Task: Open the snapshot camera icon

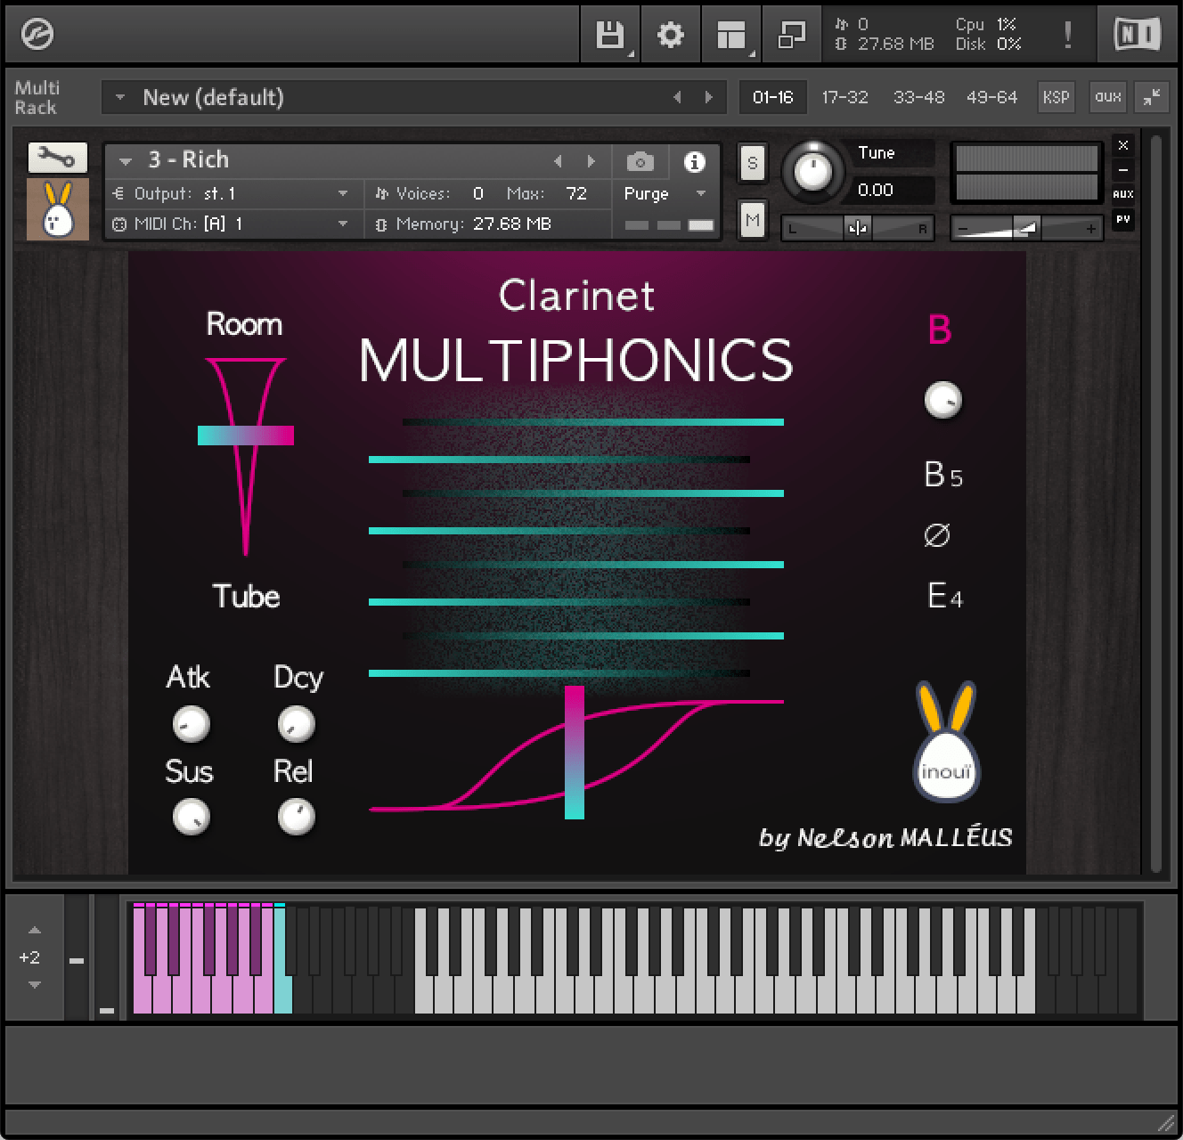Action: (x=640, y=161)
